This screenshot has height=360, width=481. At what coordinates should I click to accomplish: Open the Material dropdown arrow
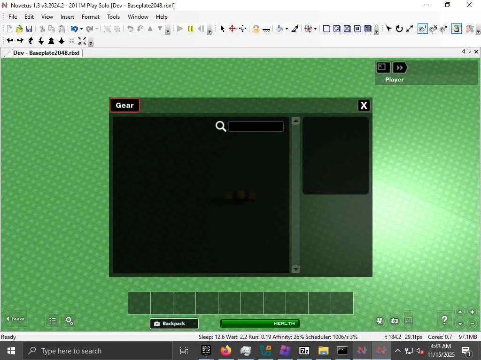pos(315,29)
